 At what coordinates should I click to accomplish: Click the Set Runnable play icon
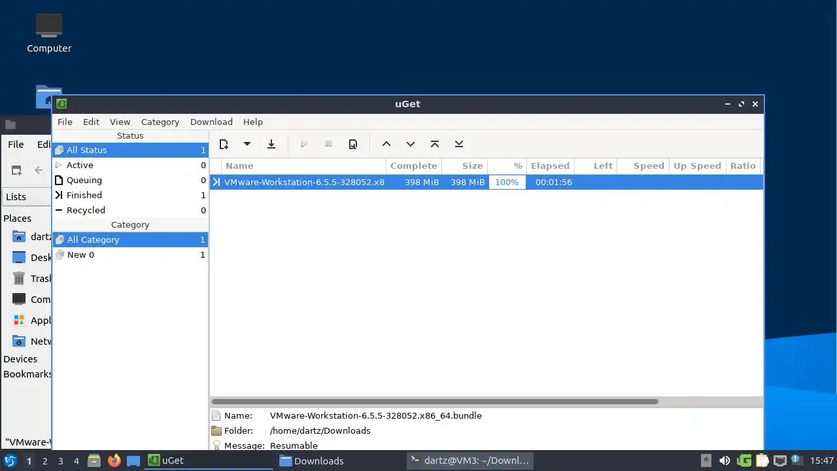[x=304, y=144]
